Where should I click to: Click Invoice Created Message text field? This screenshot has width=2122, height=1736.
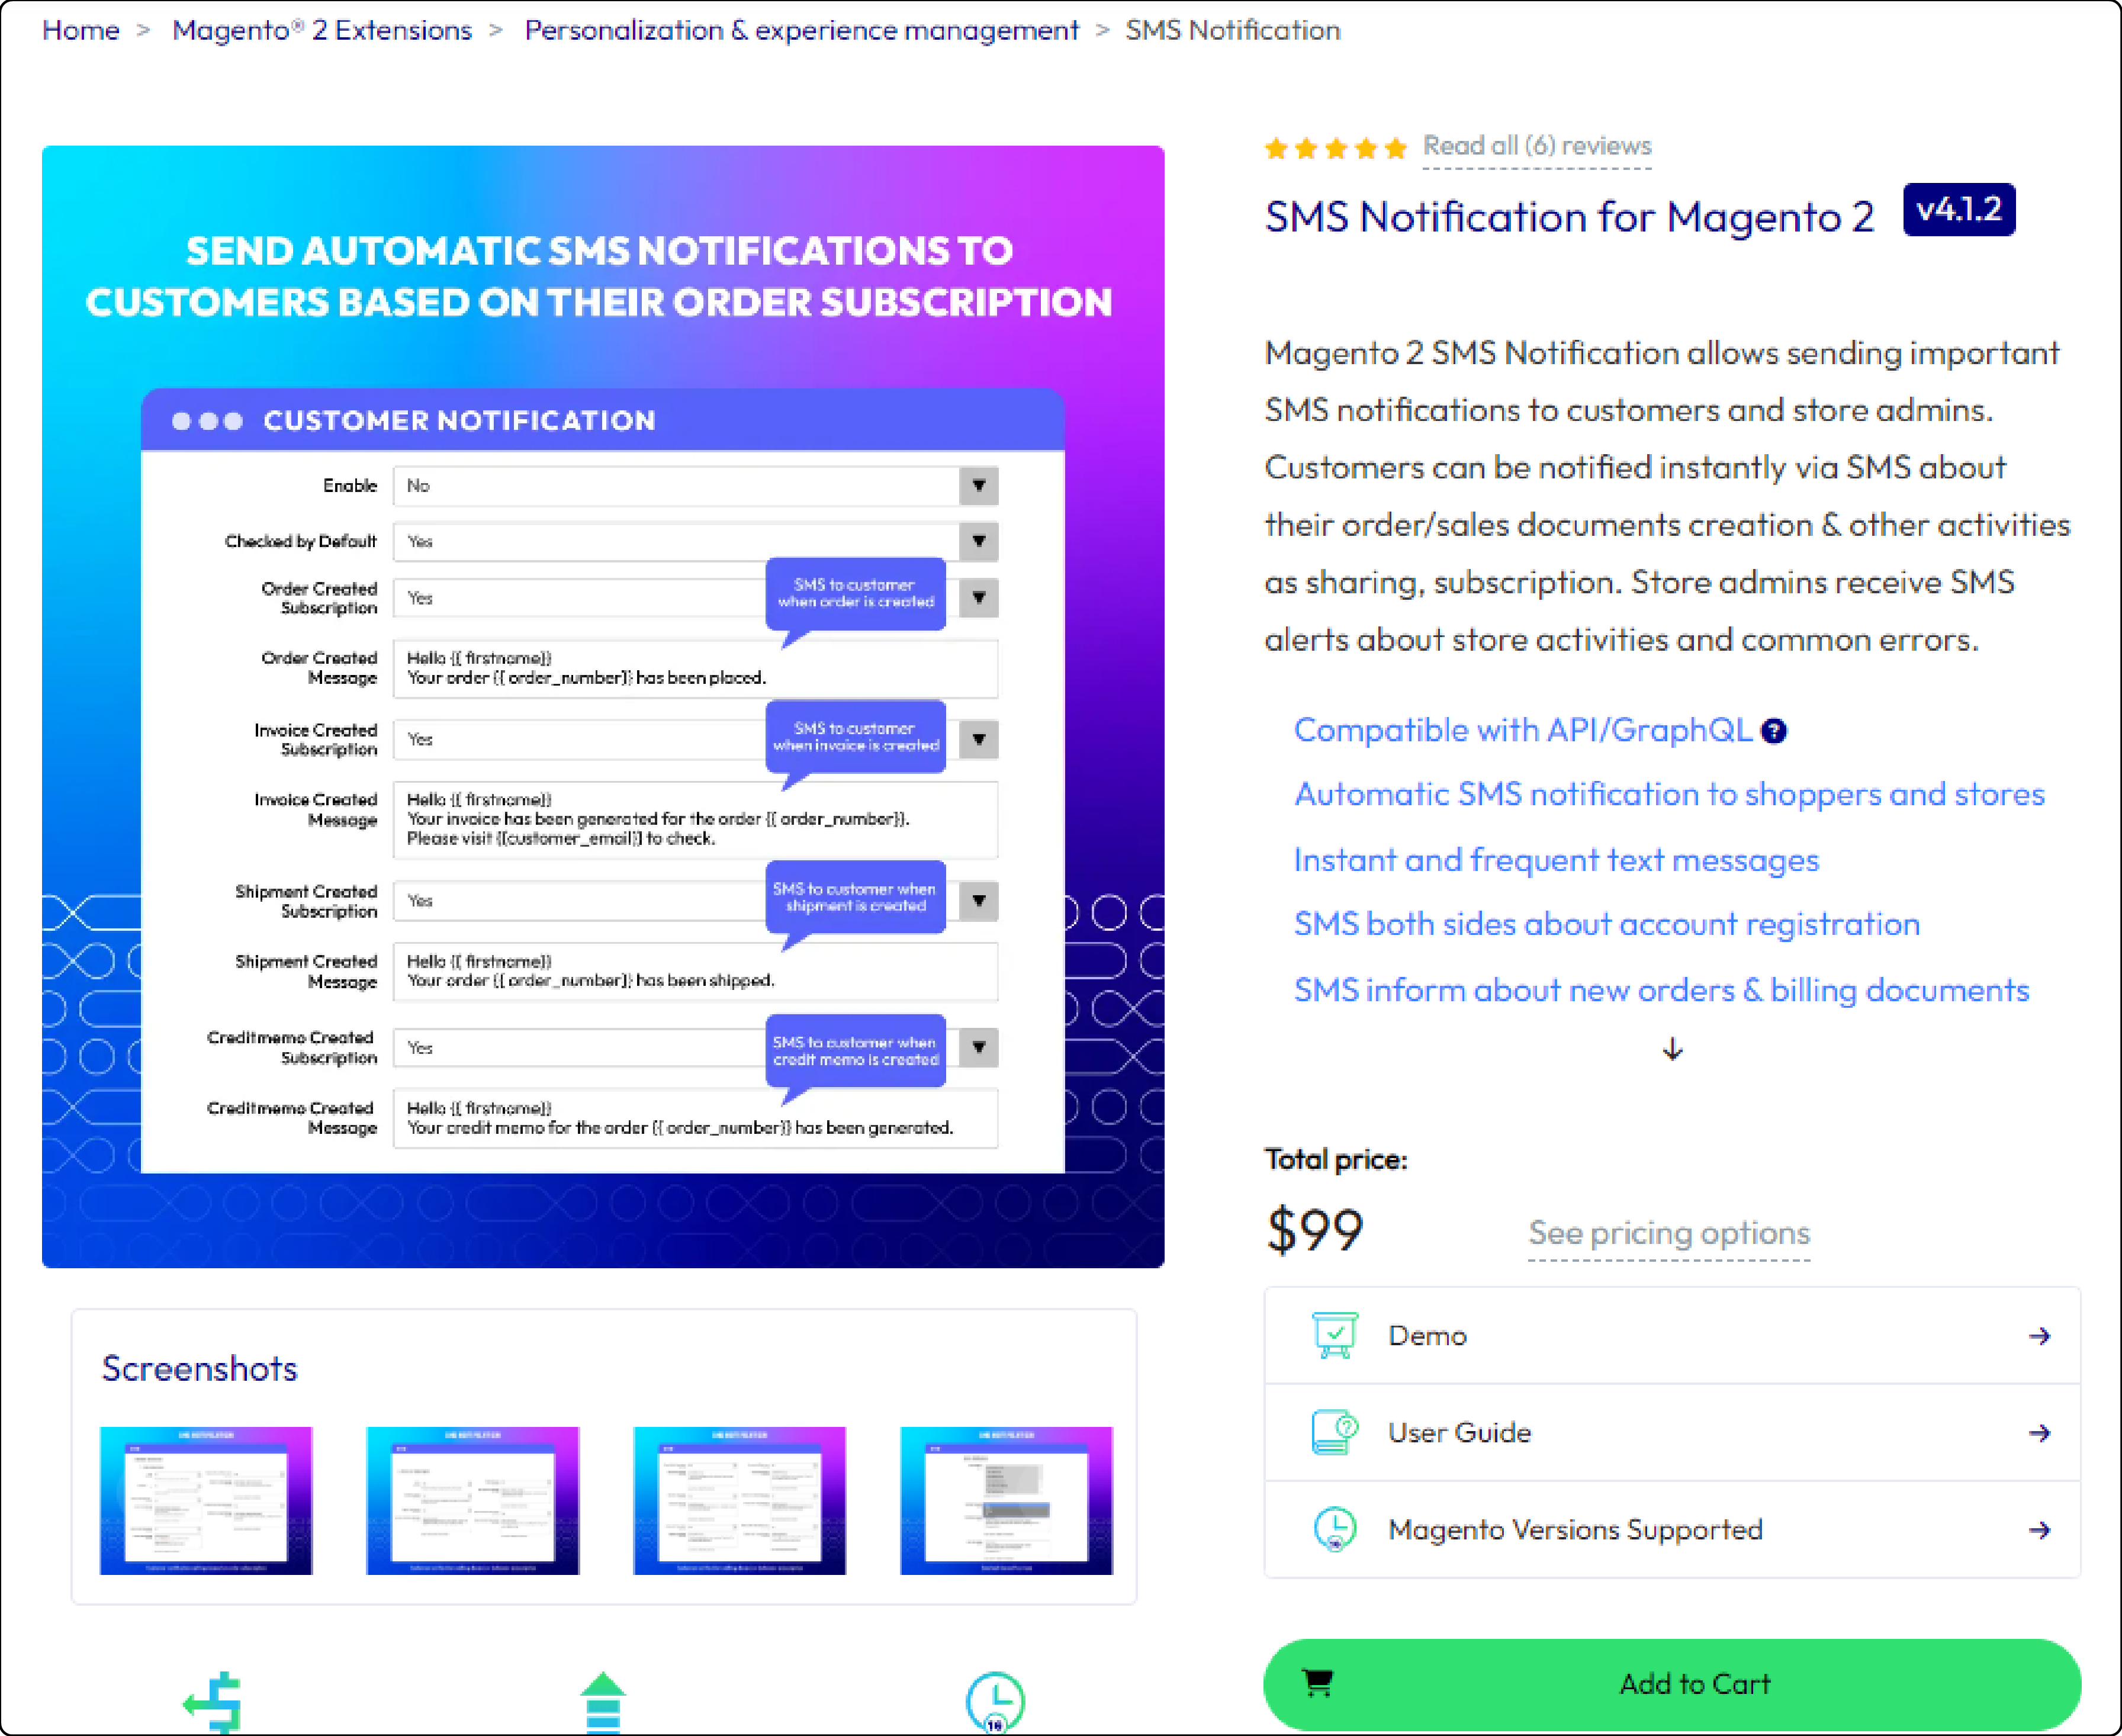[695, 819]
